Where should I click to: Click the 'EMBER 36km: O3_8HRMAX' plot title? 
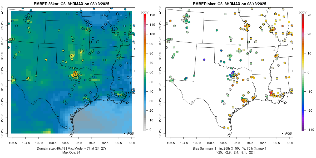click(71, 4)
